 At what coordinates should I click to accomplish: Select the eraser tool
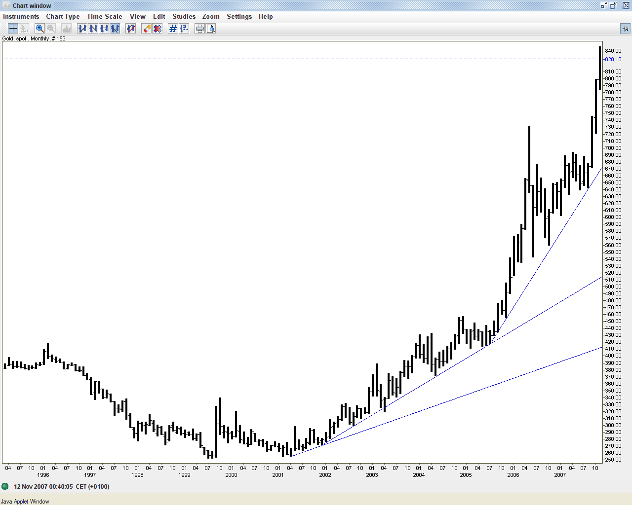147,29
